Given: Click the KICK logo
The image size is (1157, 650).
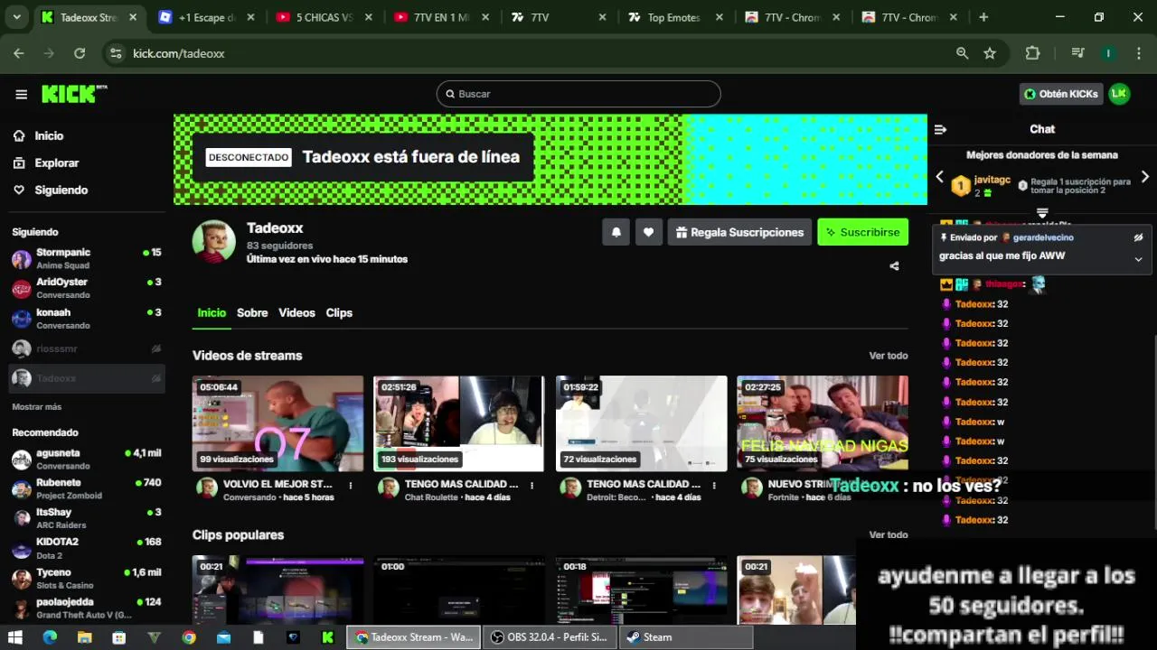Looking at the screenshot, I should [x=74, y=94].
